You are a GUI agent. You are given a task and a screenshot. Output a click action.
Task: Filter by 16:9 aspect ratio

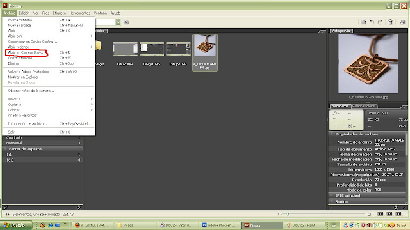pos(42,160)
